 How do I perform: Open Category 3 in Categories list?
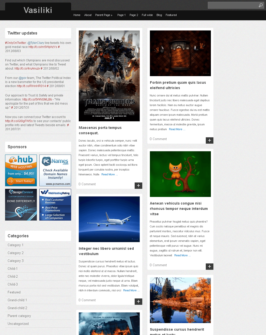click(15, 261)
